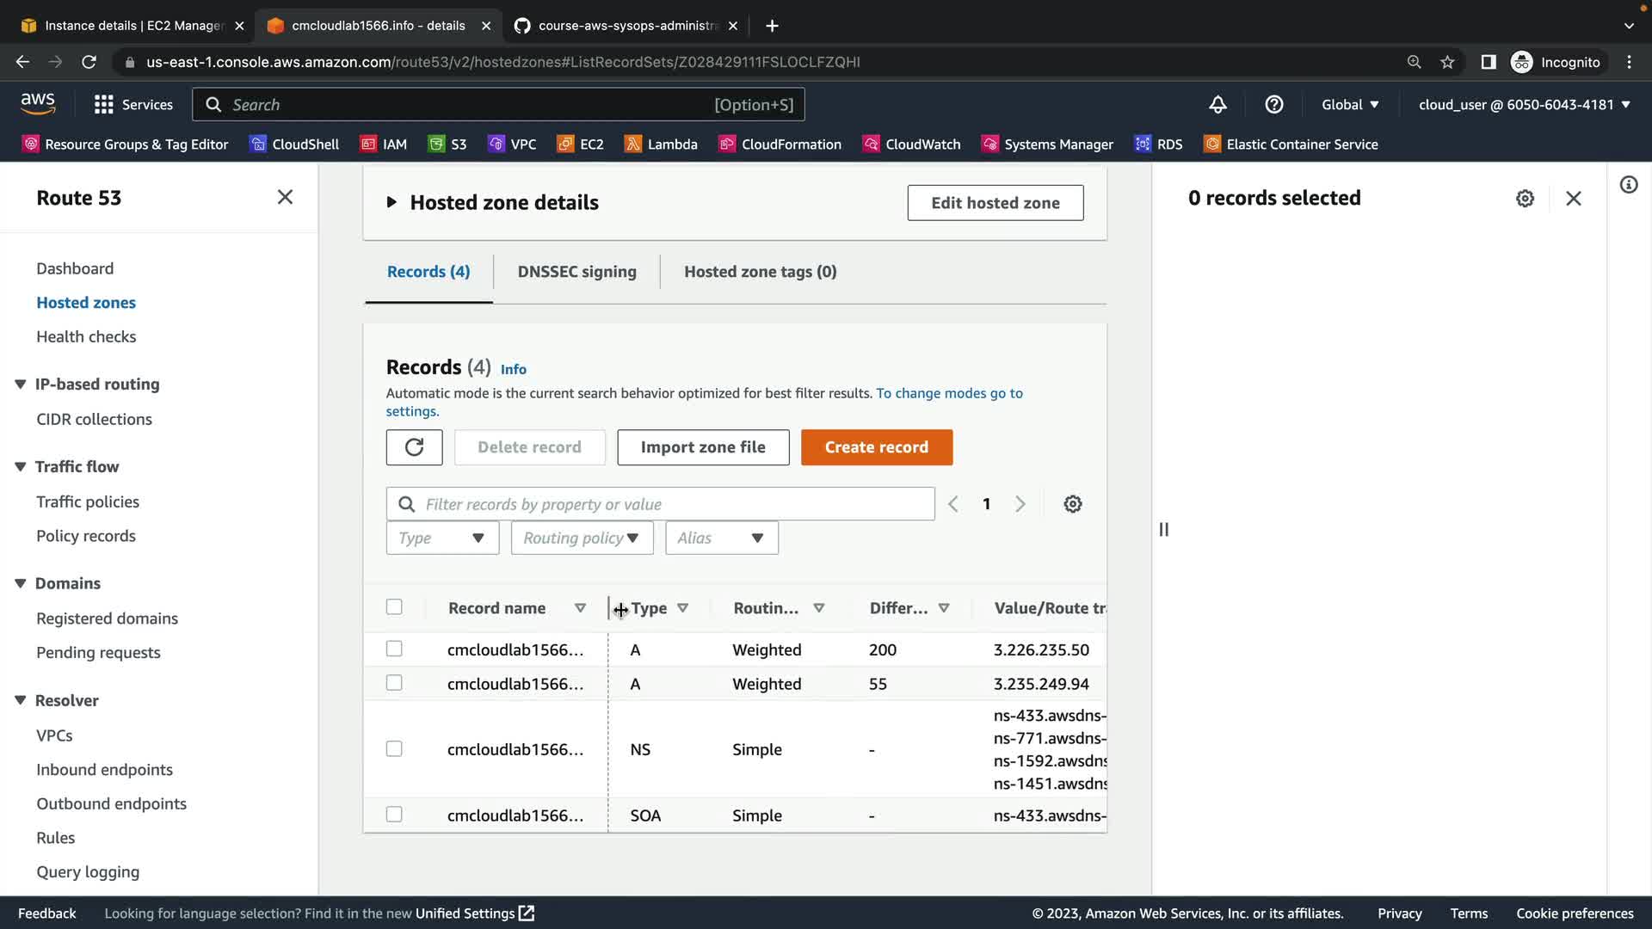Open side panel settings gear icon

point(1525,199)
